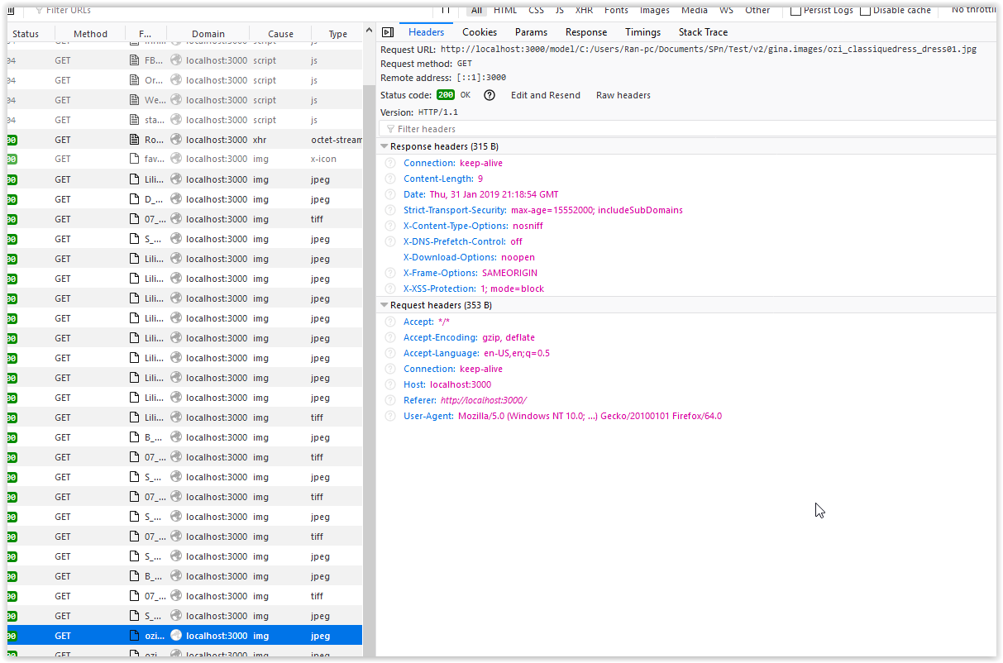Sort requests by Type column

(x=337, y=34)
